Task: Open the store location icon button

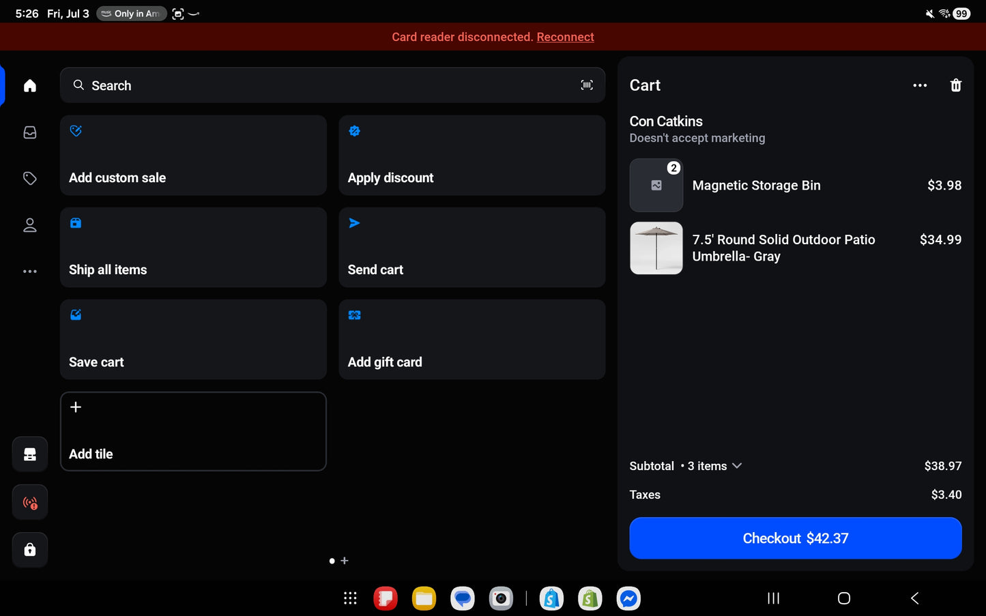Action: (x=30, y=454)
